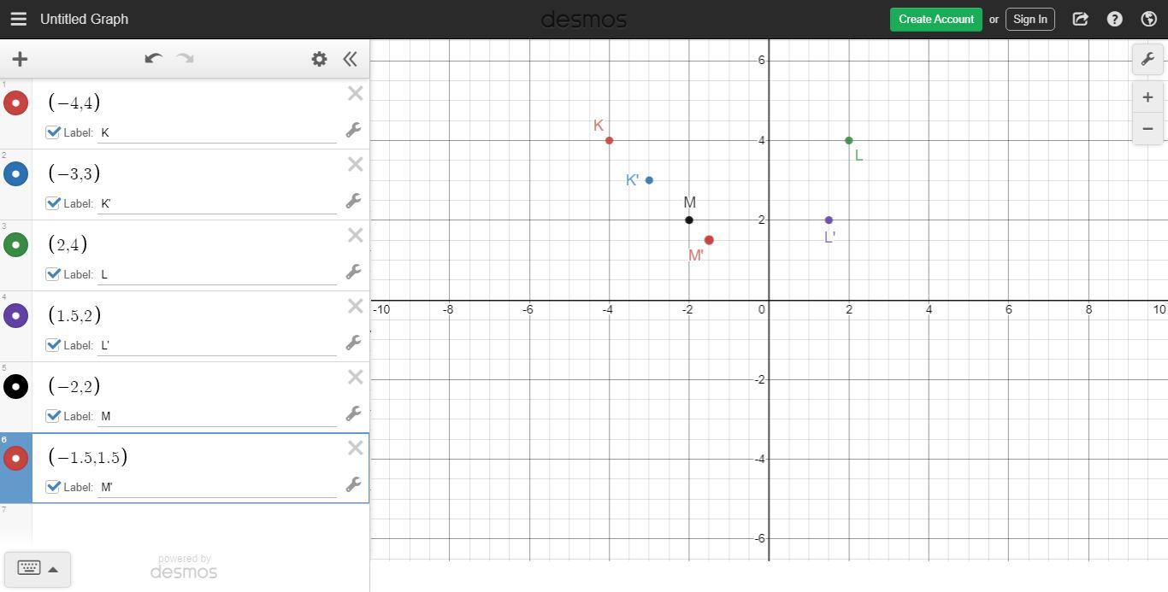Zoom in on the graph
The width and height of the screenshot is (1168, 592).
point(1147,97)
